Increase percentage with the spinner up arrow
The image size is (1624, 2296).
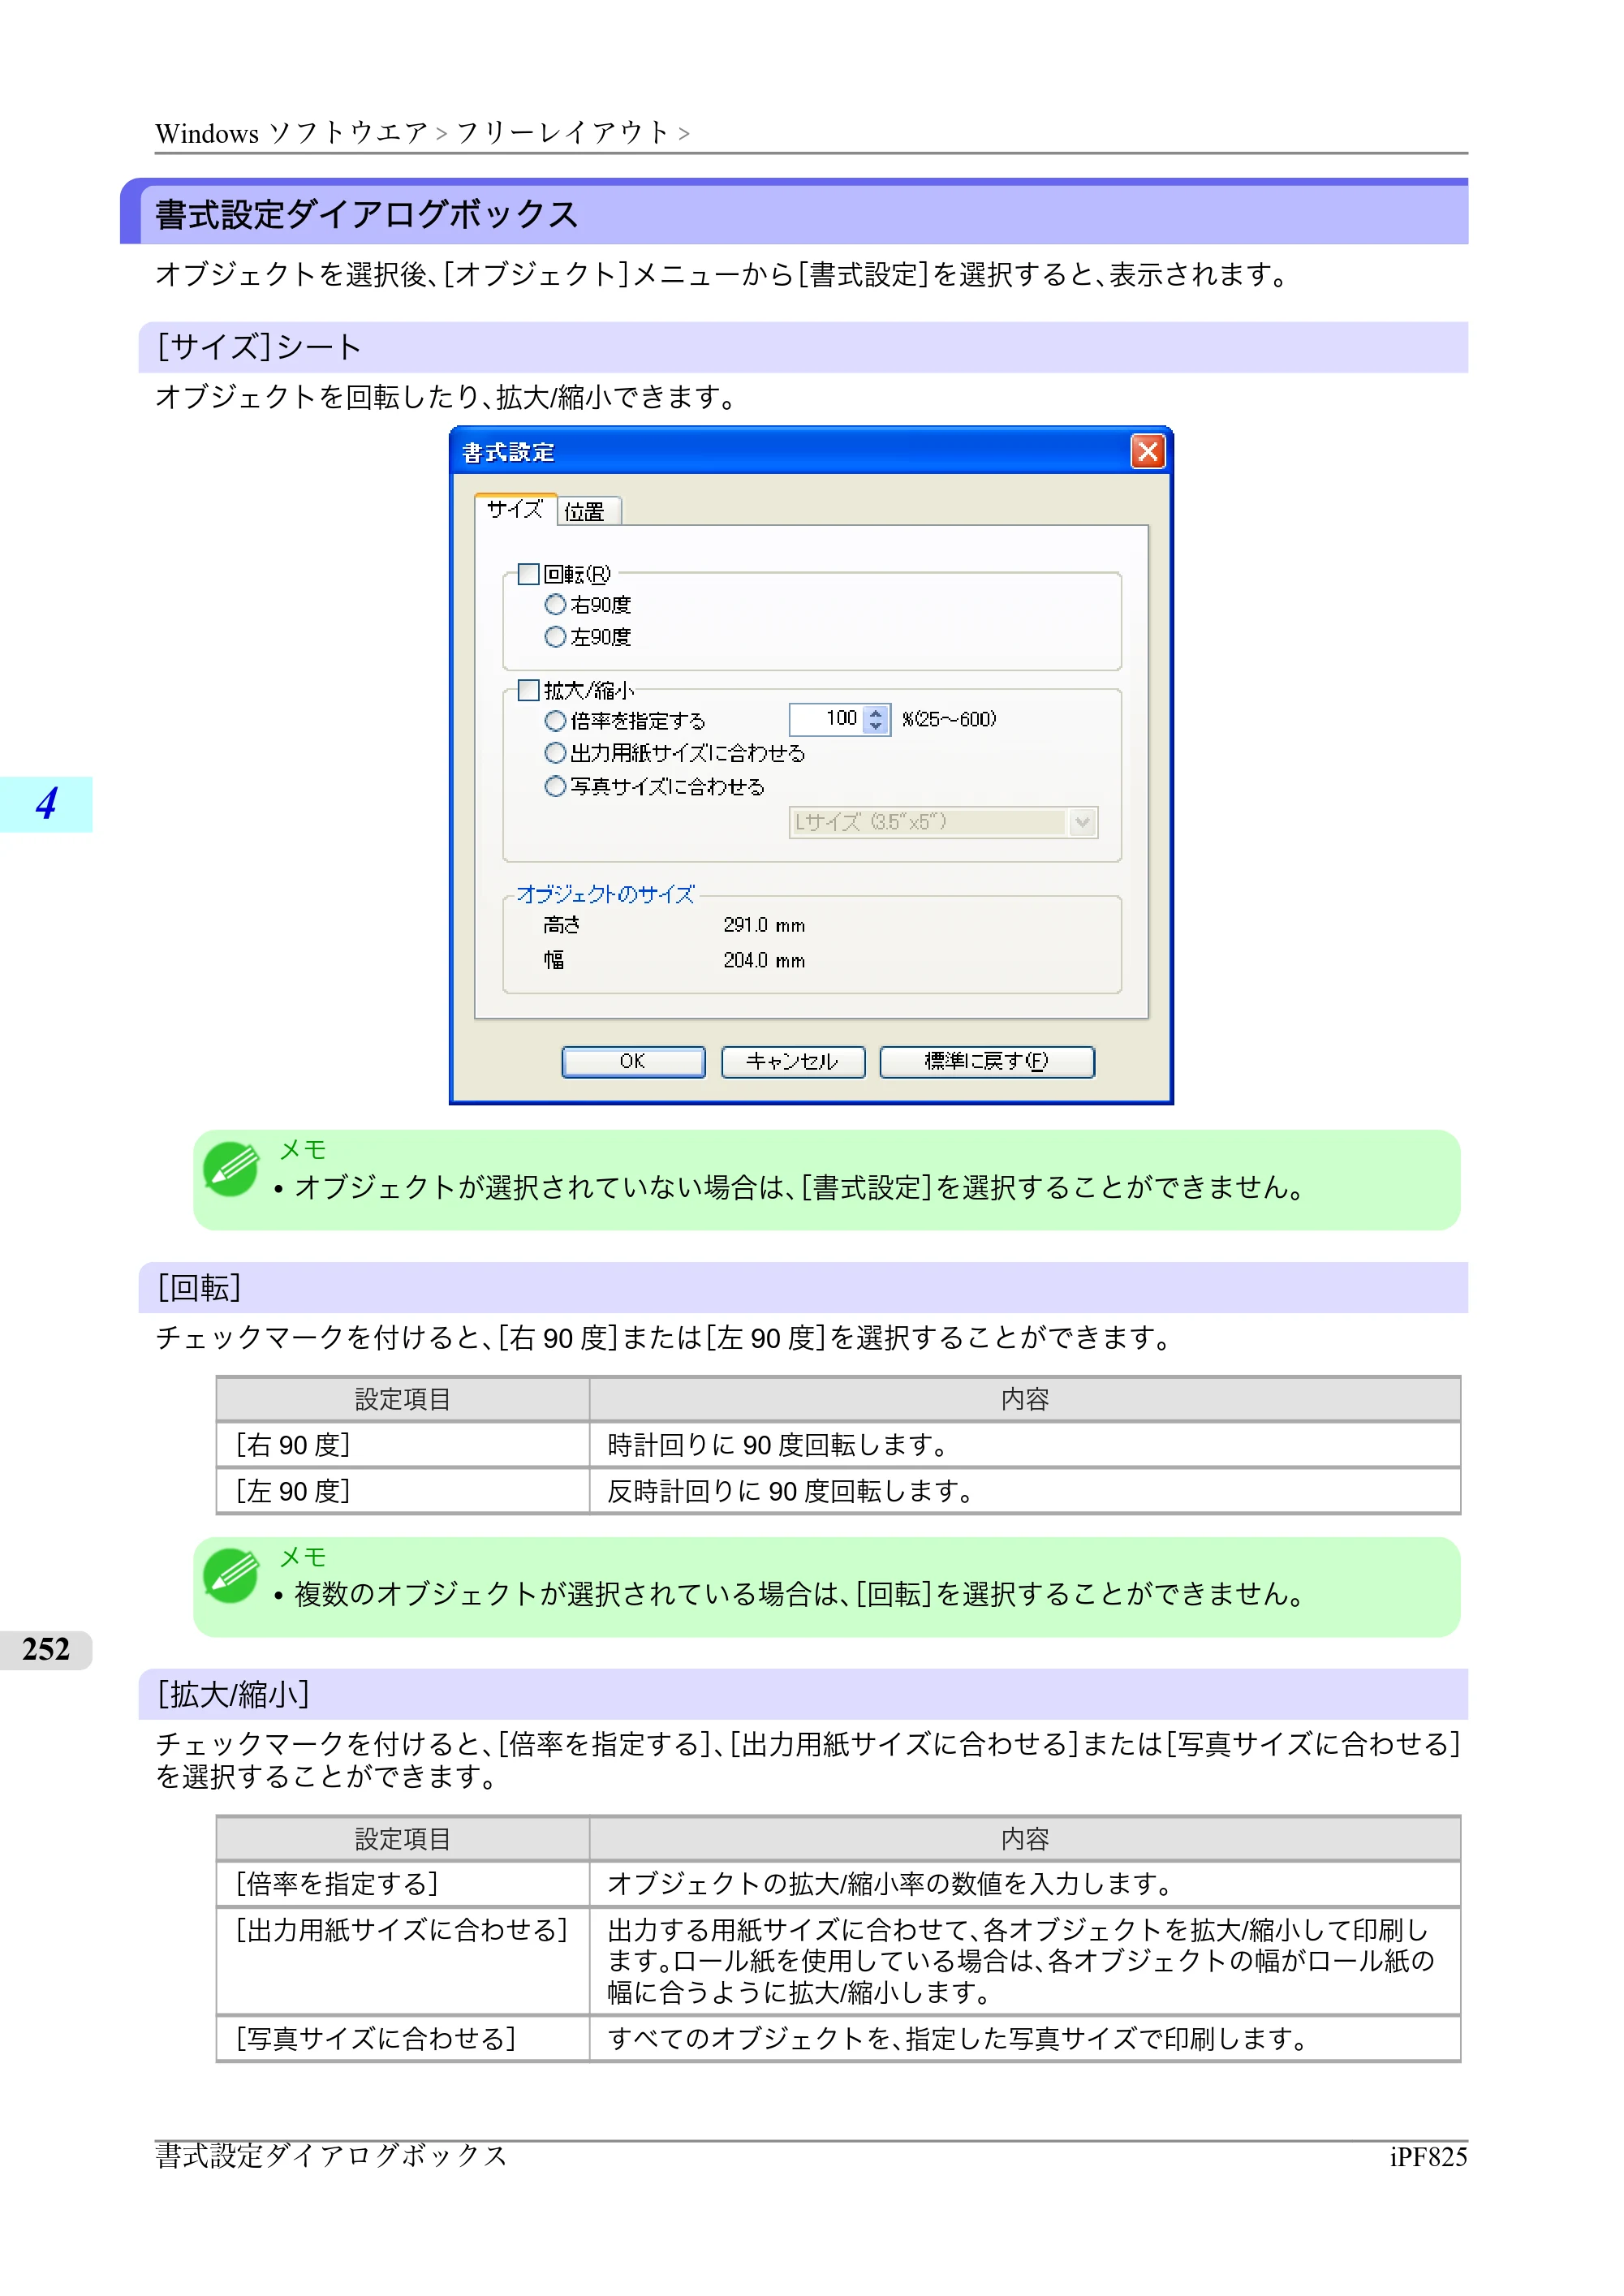tap(876, 712)
